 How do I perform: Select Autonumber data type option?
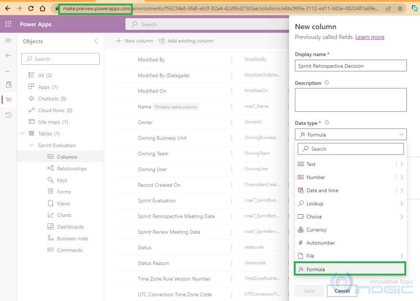coord(320,243)
